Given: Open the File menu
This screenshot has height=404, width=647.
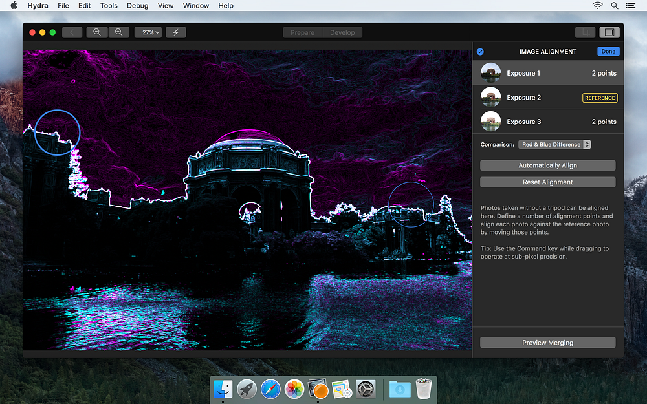Looking at the screenshot, I should [63, 5].
